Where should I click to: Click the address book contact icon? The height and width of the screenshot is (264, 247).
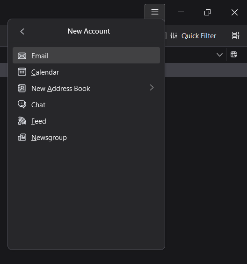tap(22, 88)
